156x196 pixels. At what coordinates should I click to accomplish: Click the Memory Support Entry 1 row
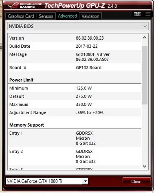click(75, 138)
